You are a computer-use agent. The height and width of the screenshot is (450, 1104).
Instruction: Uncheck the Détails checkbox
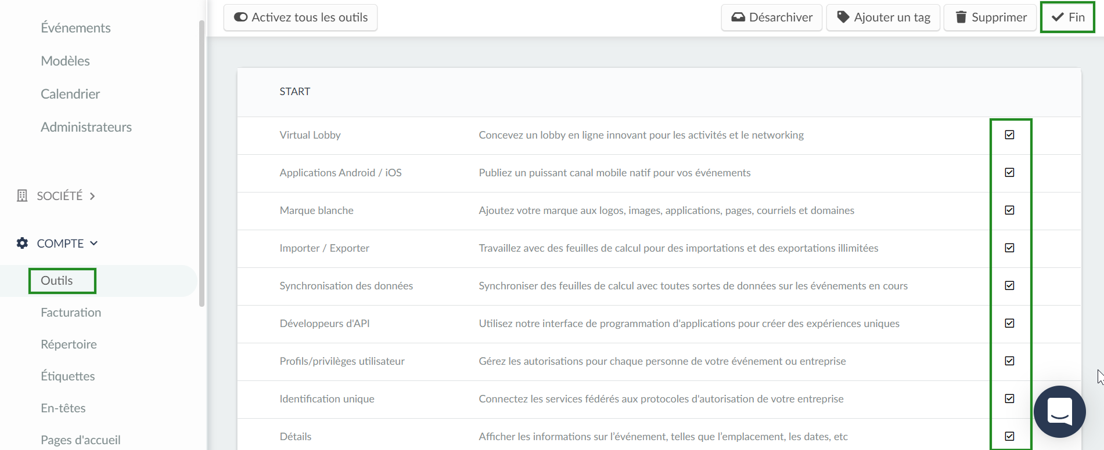point(1009,436)
